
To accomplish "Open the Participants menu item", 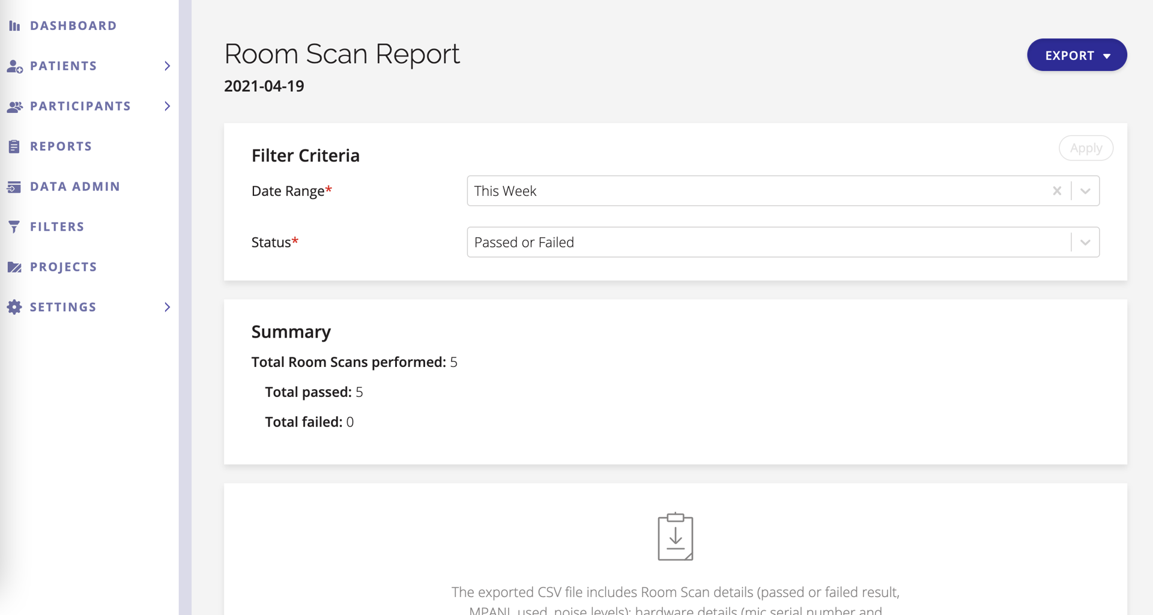I will tap(80, 106).
